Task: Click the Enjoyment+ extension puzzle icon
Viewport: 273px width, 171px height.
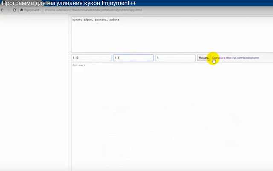Action: click(22, 10)
